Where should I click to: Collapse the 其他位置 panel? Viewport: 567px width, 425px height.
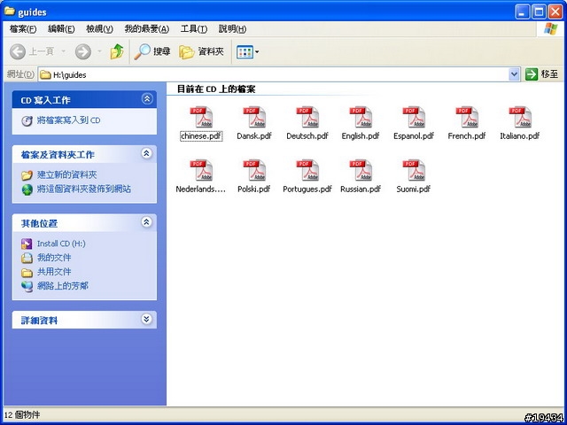point(146,222)
